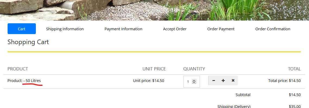
Task: Click the '- 50 Litres' product name
Action: 32,80
